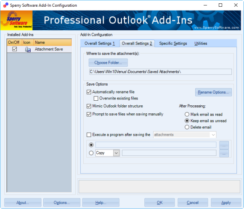Maximize the configuration window
244x209 pixels.
(220, 5)
